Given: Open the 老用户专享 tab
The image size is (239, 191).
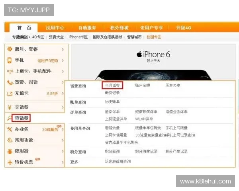Looking at the screenshot, I should pyautogui.click(x=151, y=28).
